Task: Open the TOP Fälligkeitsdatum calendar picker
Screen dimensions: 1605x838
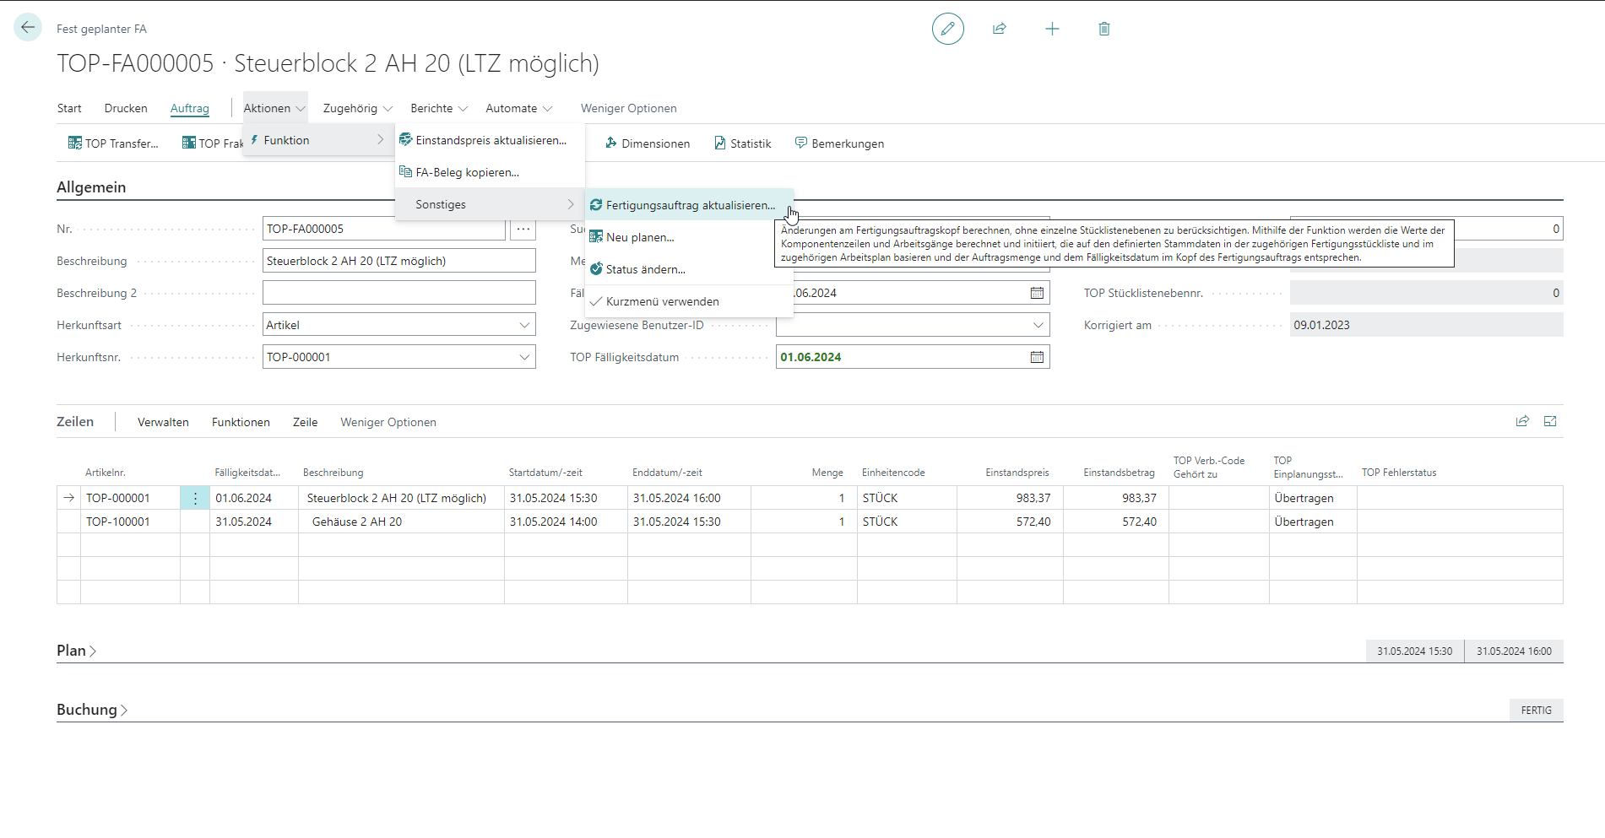Action: click(1037, 357)
